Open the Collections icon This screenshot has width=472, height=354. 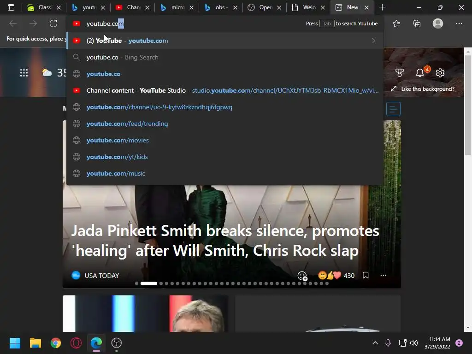(x=417, y=24)
